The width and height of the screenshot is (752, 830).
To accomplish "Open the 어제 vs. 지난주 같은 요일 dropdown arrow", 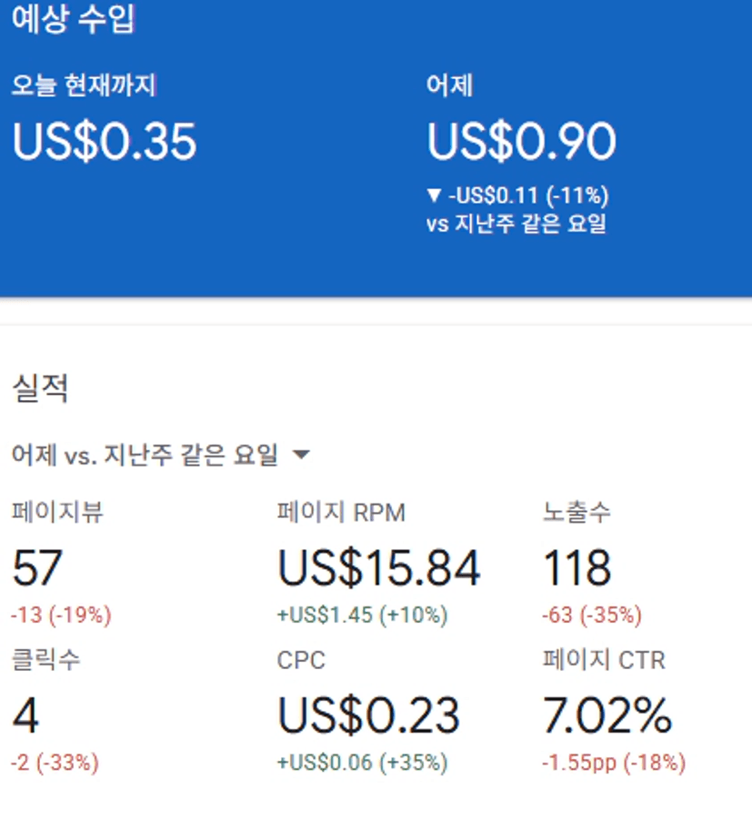I will [x=301, y=455].
